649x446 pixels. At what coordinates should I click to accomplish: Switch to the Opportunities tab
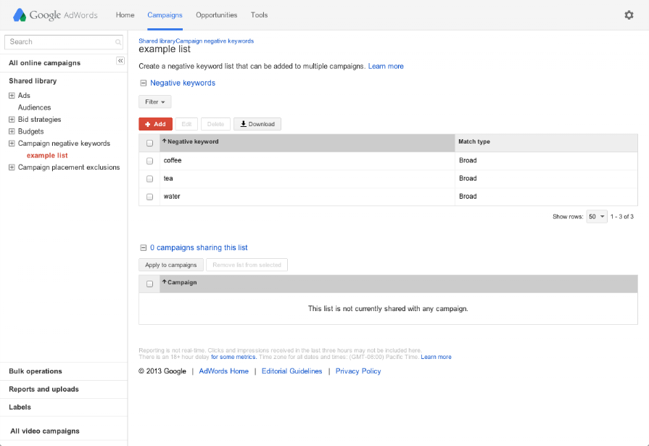[216, 15]
